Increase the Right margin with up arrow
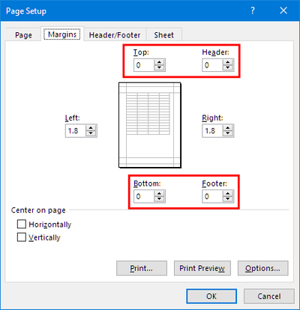Viewport: 300px width, 310px height. click(227, 128)
